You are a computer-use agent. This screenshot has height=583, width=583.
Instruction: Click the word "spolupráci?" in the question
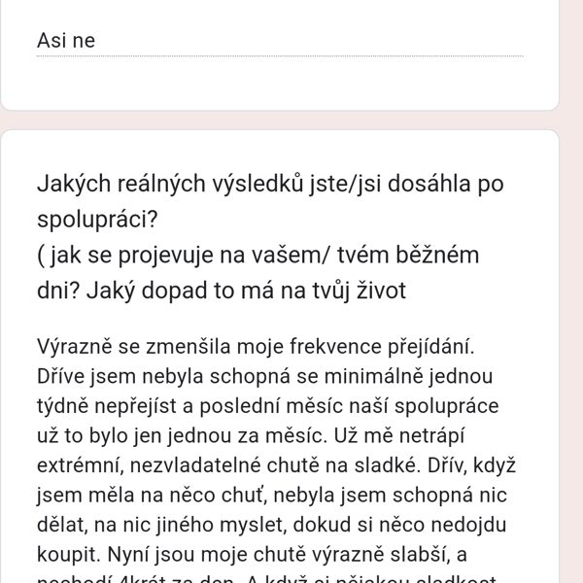coord(97,220)
